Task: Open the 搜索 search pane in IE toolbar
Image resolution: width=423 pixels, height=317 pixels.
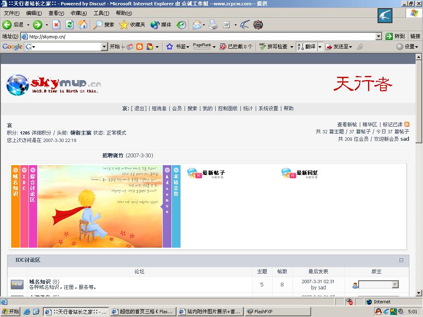Action: (104, 25)
